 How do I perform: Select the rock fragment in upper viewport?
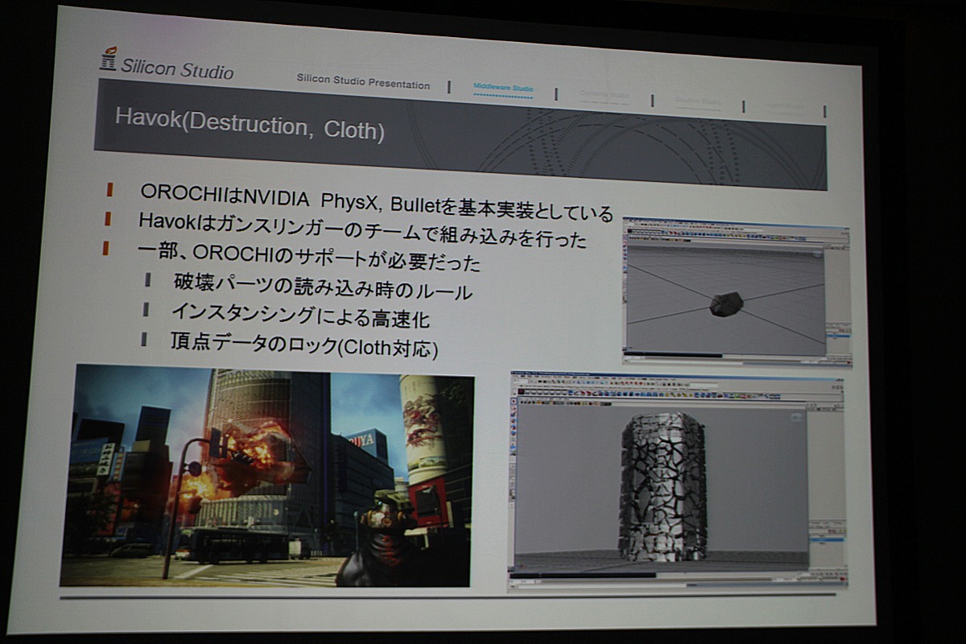[x=725, y=303]
